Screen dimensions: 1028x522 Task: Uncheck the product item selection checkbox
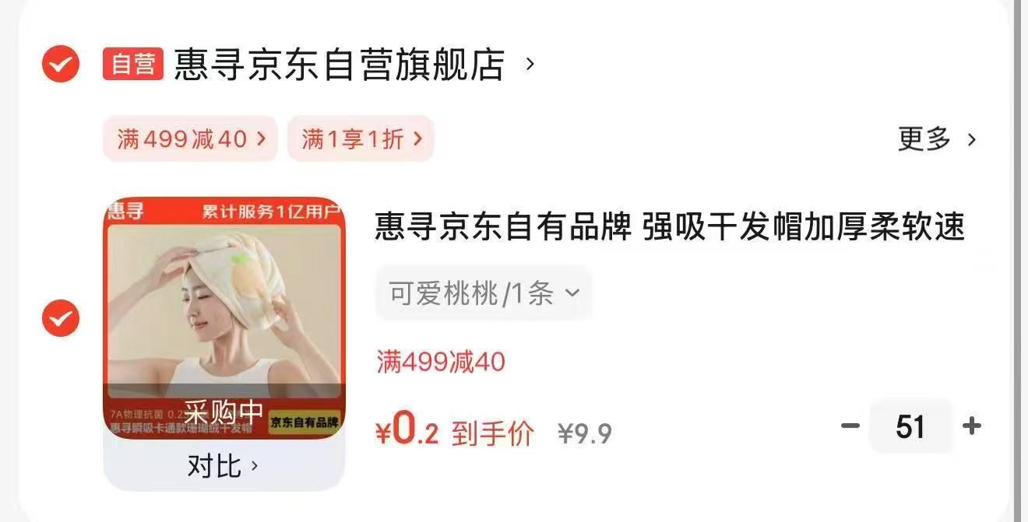pos(61,318)
